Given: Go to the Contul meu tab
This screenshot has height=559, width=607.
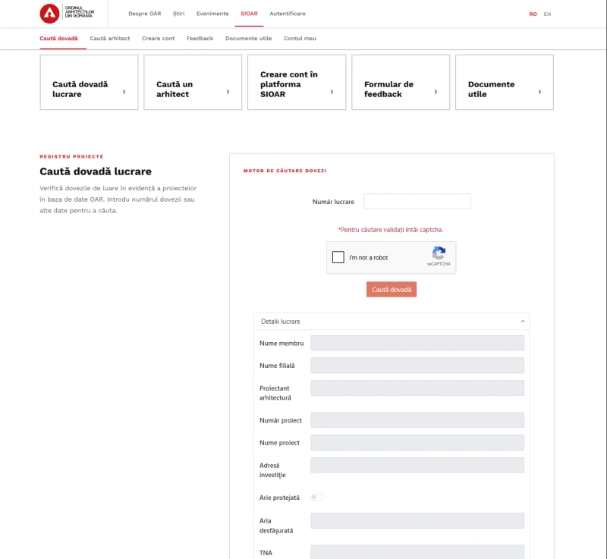Looking at the screenshot, I should coord(300,38).
